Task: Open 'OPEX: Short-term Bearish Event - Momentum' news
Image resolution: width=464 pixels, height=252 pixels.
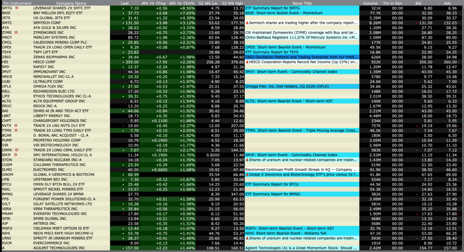Action: click(285, 47)
